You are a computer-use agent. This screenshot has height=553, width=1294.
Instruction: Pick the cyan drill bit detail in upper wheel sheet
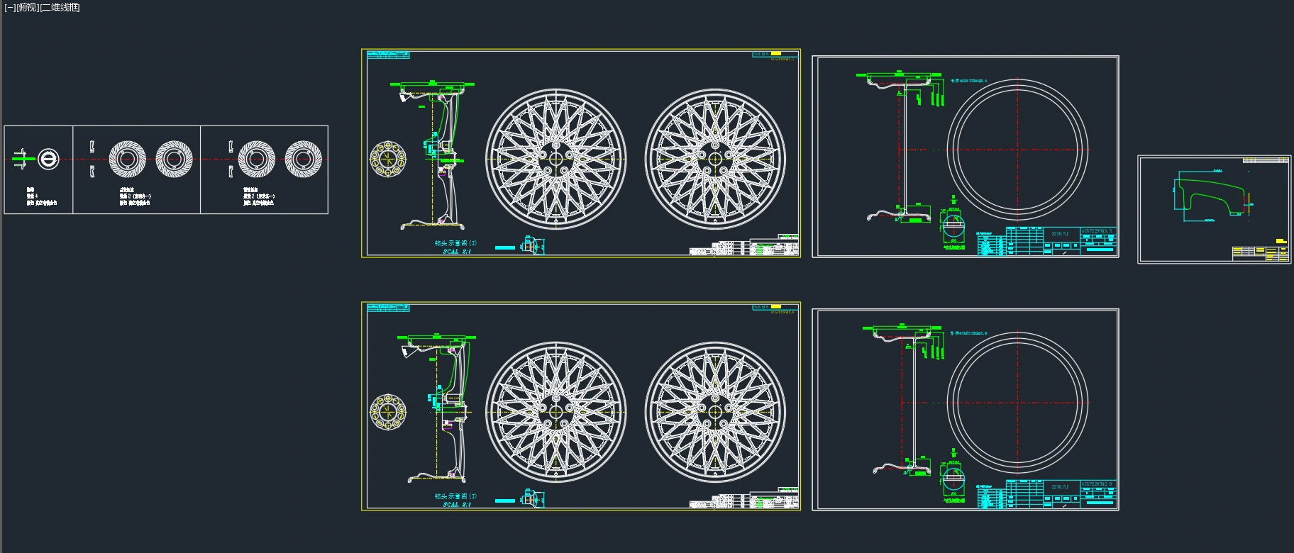533,245
